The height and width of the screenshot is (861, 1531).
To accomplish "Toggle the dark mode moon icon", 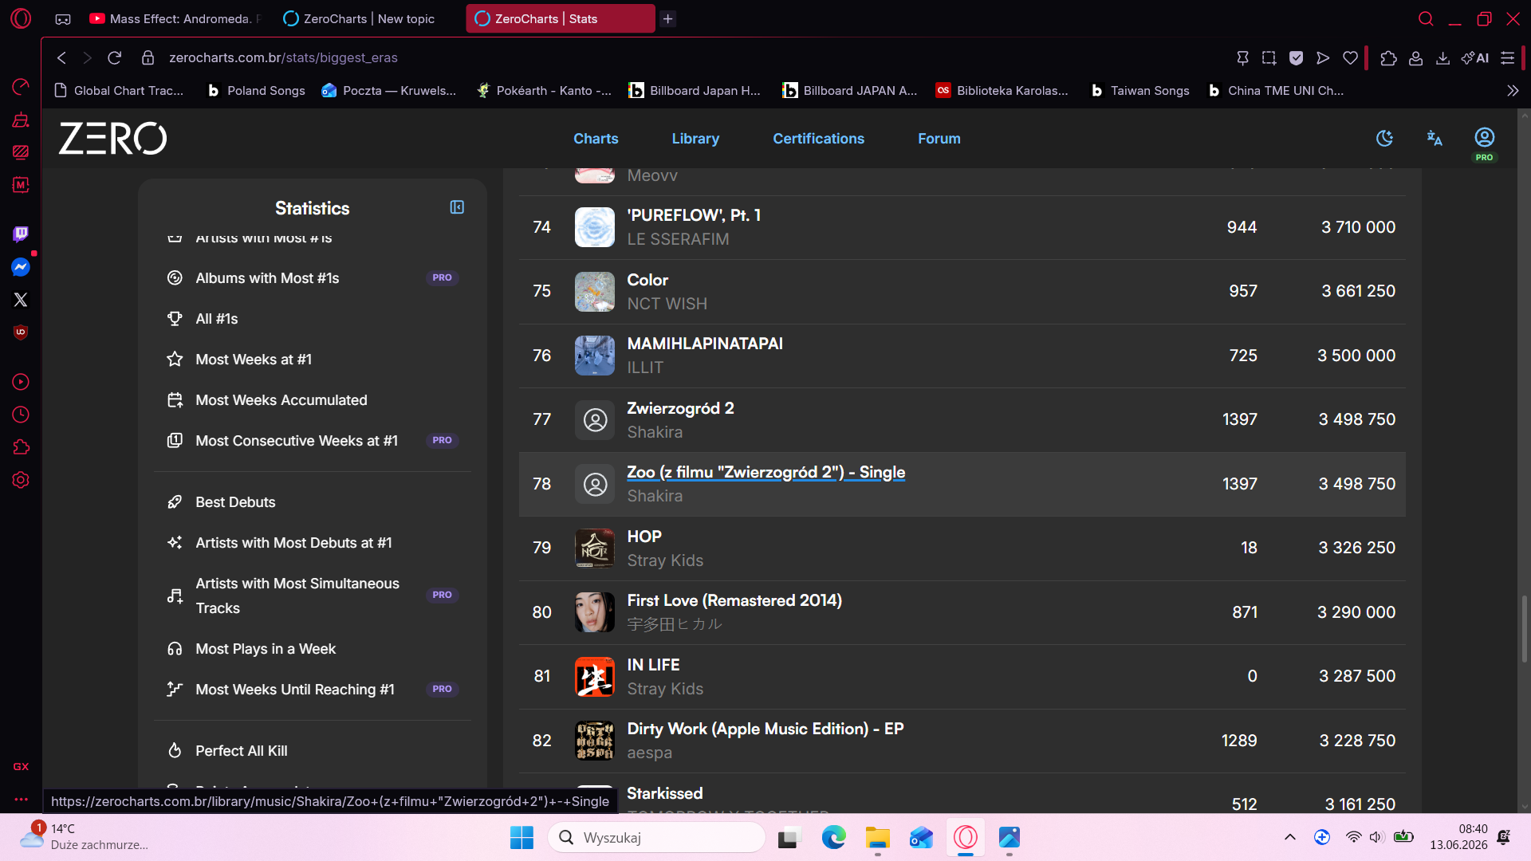I will coord(1385,138).
